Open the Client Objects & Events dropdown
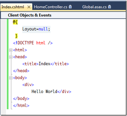This screenshot has height=116, width=127. click(63, 15)
